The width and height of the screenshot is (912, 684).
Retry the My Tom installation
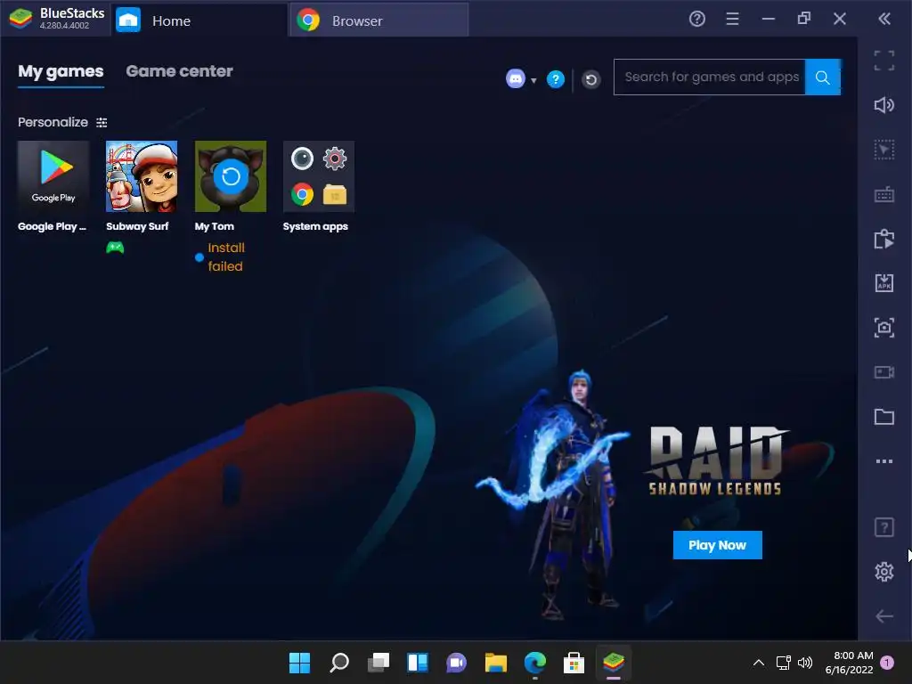click(231, 176)
